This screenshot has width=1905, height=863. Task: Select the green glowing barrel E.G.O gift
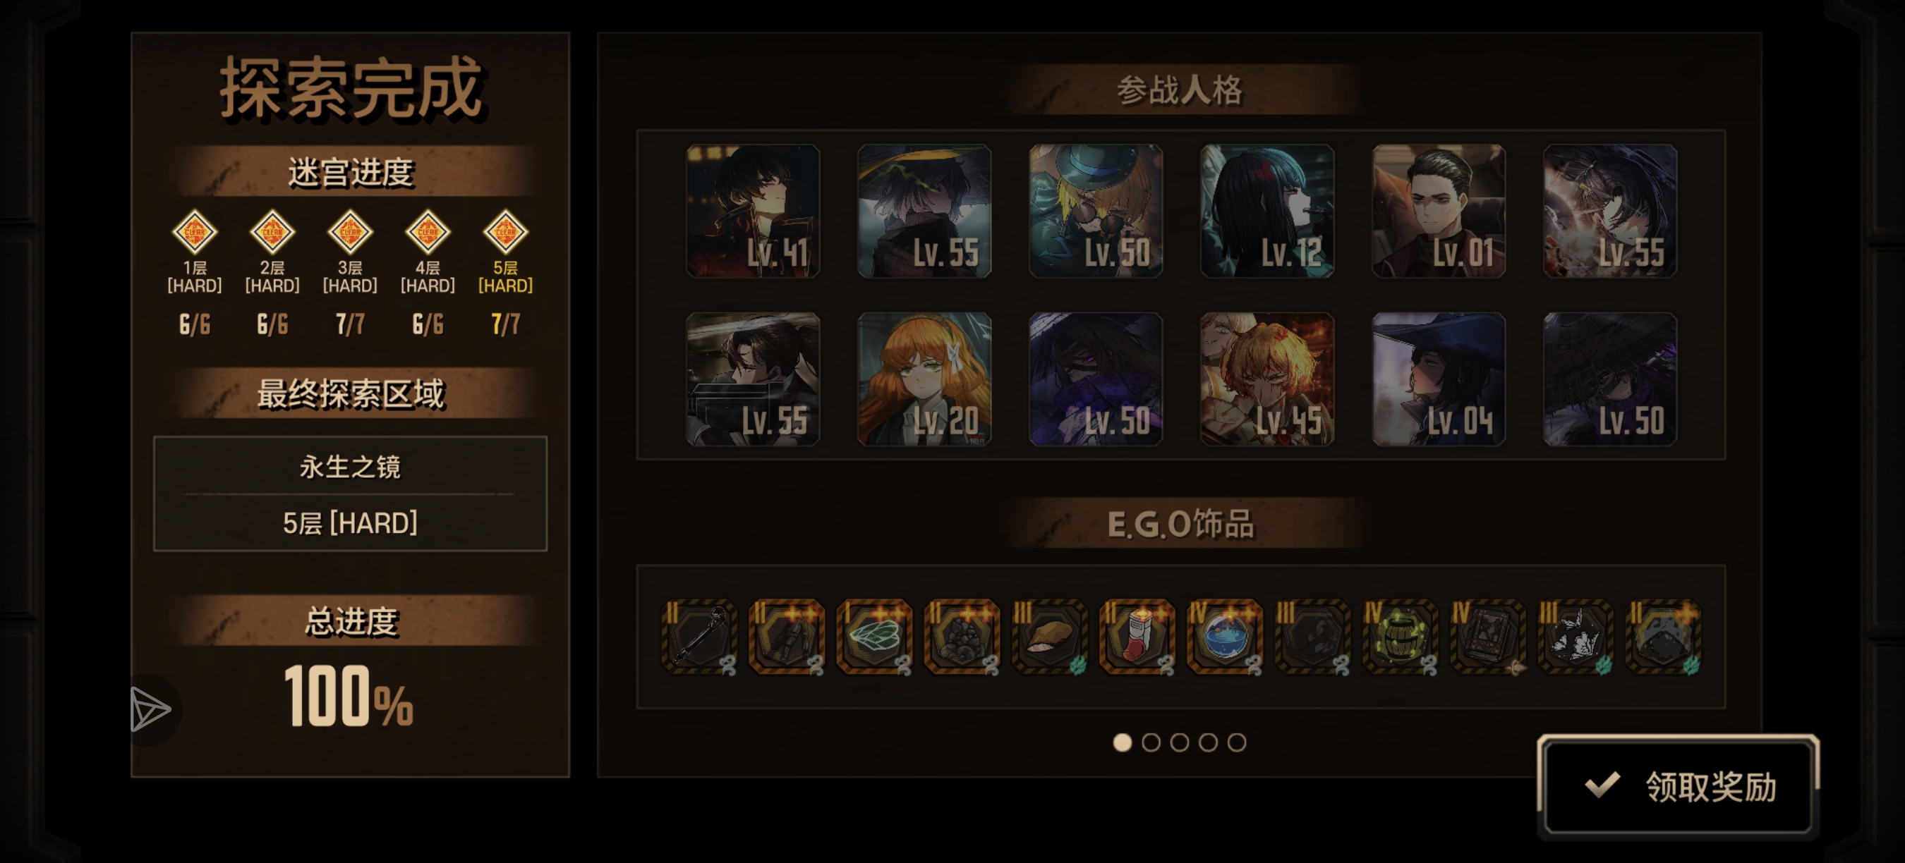[1400, 636]
